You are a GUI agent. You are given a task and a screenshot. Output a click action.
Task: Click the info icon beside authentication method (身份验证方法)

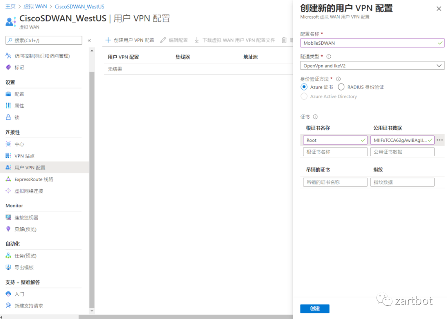pyautogui.click(x=339, y=79)
